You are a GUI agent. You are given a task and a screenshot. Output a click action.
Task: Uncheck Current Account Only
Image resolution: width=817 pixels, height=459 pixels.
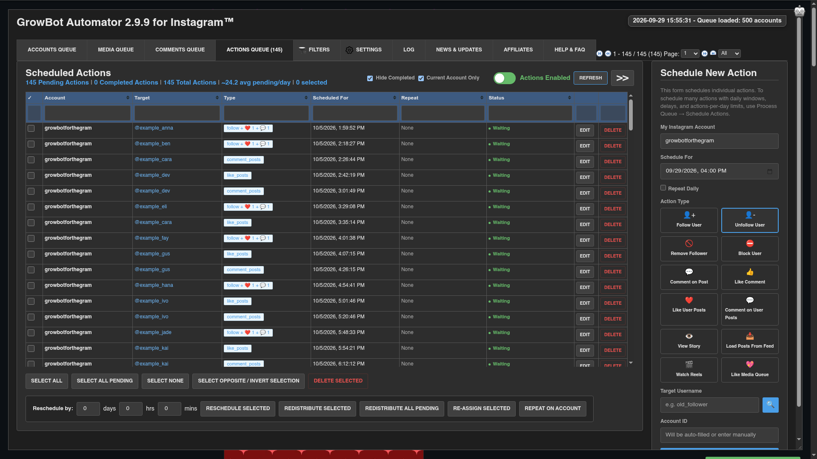pos(421,78)
